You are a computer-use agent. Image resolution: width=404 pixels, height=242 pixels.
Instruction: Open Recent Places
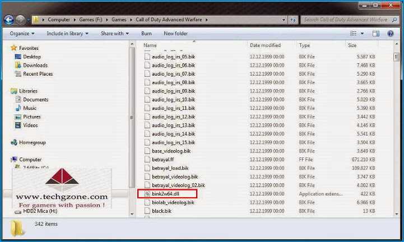coord(38,74)
